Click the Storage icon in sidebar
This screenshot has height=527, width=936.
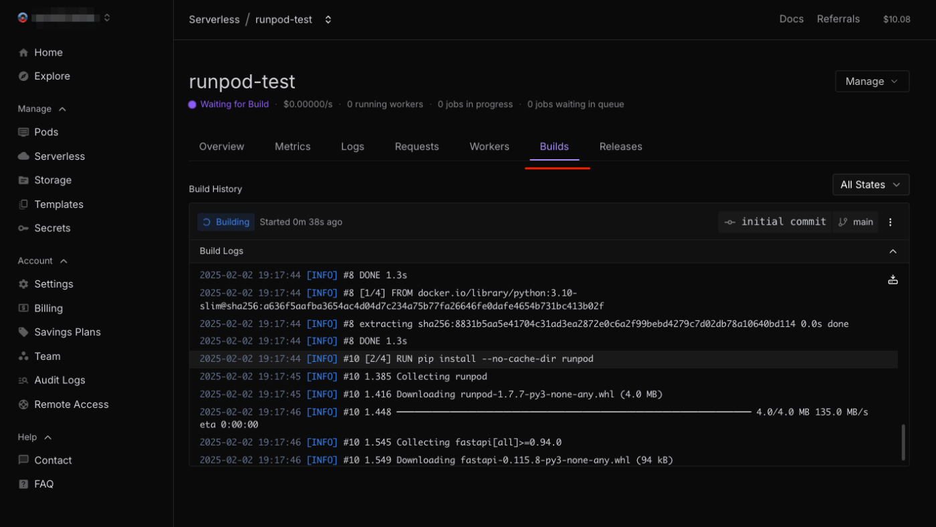[23, 181]
